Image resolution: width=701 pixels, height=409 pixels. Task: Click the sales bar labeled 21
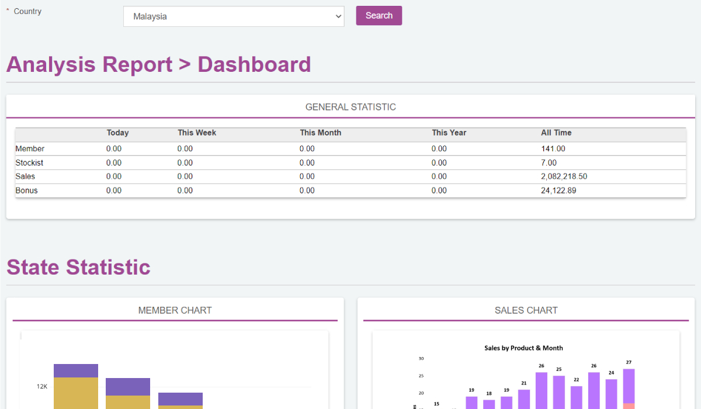point(524,399)
